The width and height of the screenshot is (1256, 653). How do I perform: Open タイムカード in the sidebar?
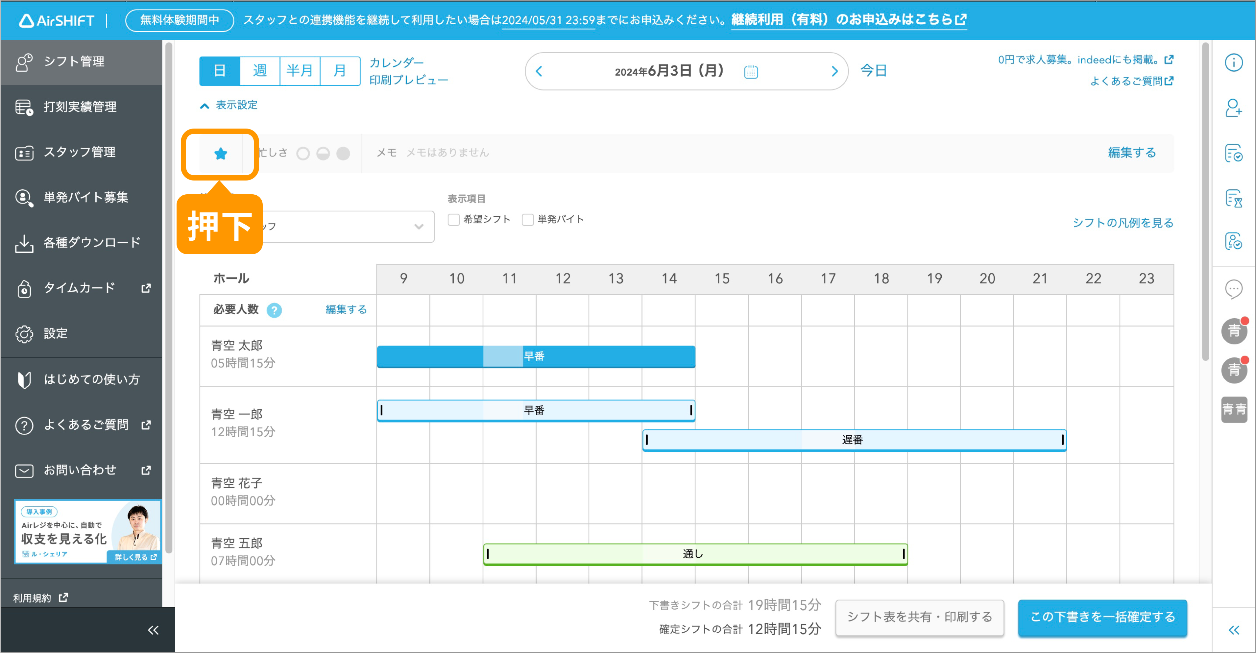pos(81,289)
